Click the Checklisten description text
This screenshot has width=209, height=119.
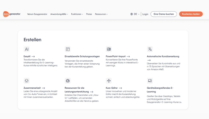[82, 98]
